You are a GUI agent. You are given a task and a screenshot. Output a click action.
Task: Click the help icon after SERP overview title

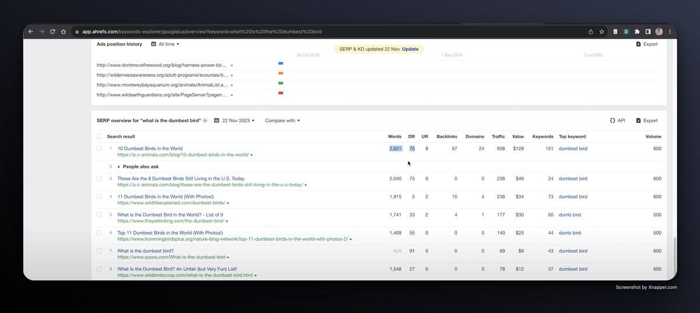[x=206, y=121]
